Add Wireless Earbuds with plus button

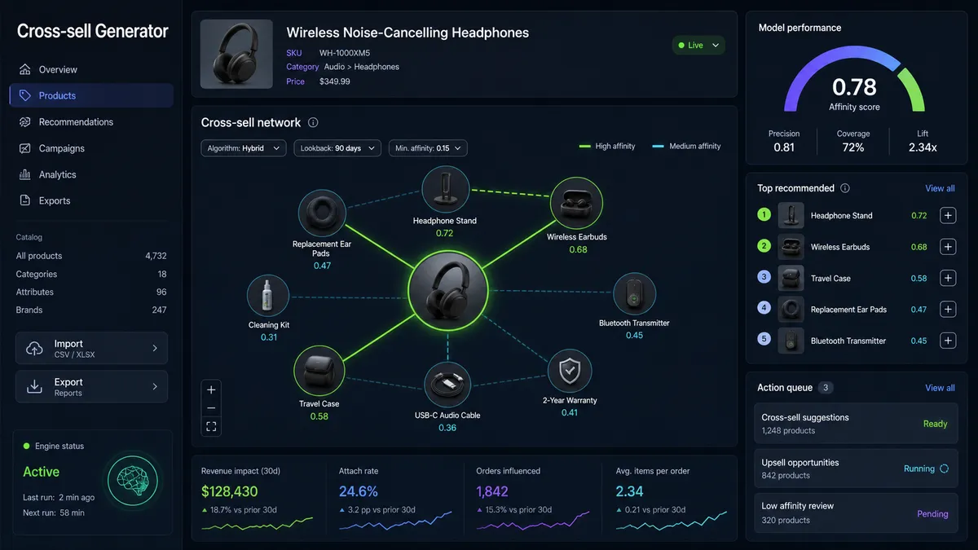click(x=948, y=247)
